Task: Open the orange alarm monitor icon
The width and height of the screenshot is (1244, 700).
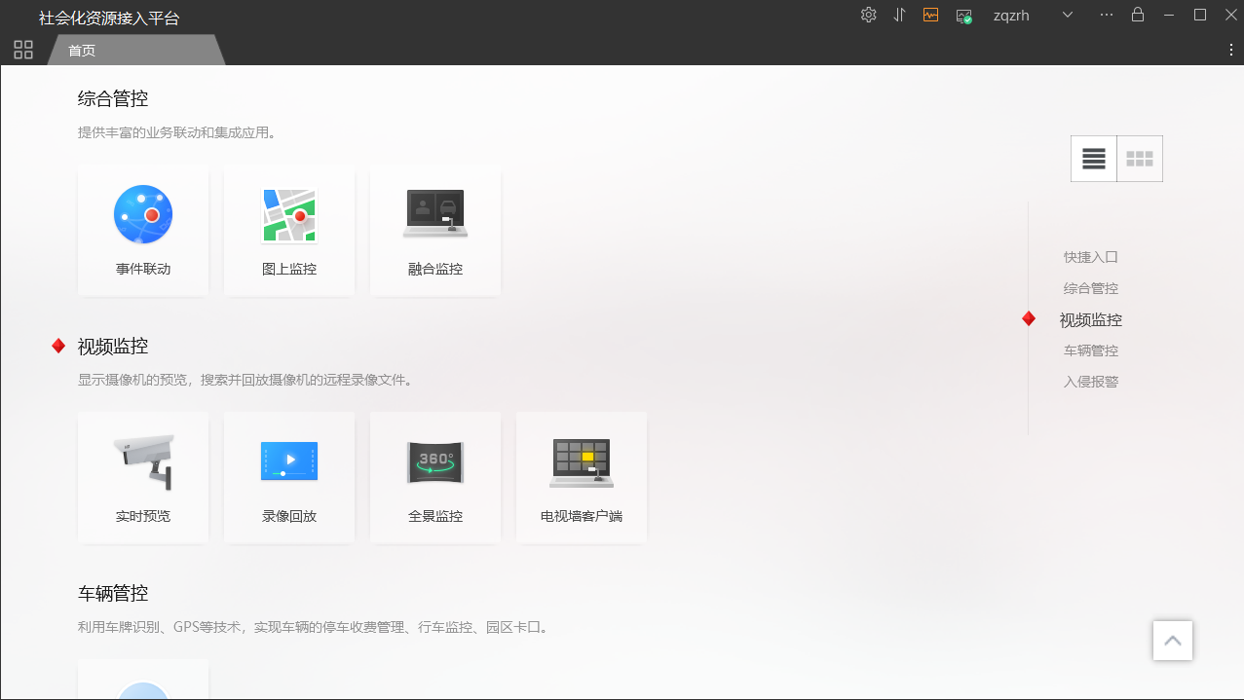Action: coord(931,15)
